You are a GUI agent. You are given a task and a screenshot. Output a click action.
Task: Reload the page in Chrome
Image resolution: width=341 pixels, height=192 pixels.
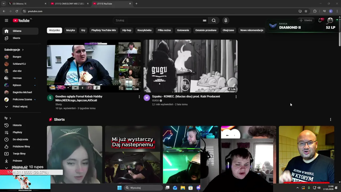click(x=17, y=11)
